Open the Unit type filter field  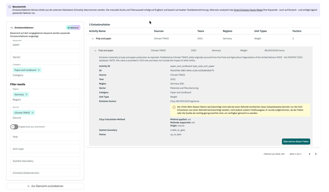click(45, 149)
